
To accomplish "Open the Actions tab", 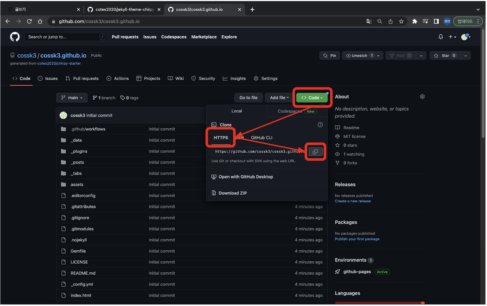I will click(x=118, y=79).
